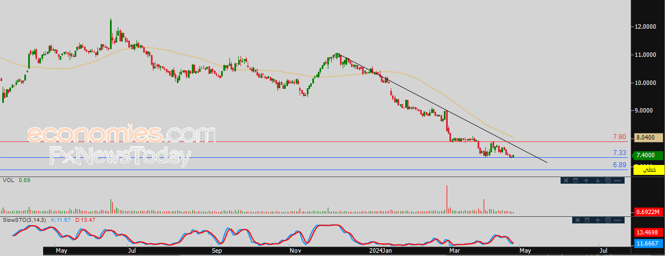This screenshot has height=256, width=665.
Task: Open settings gear for SlowSTO indicator
Action: point(608,220)
